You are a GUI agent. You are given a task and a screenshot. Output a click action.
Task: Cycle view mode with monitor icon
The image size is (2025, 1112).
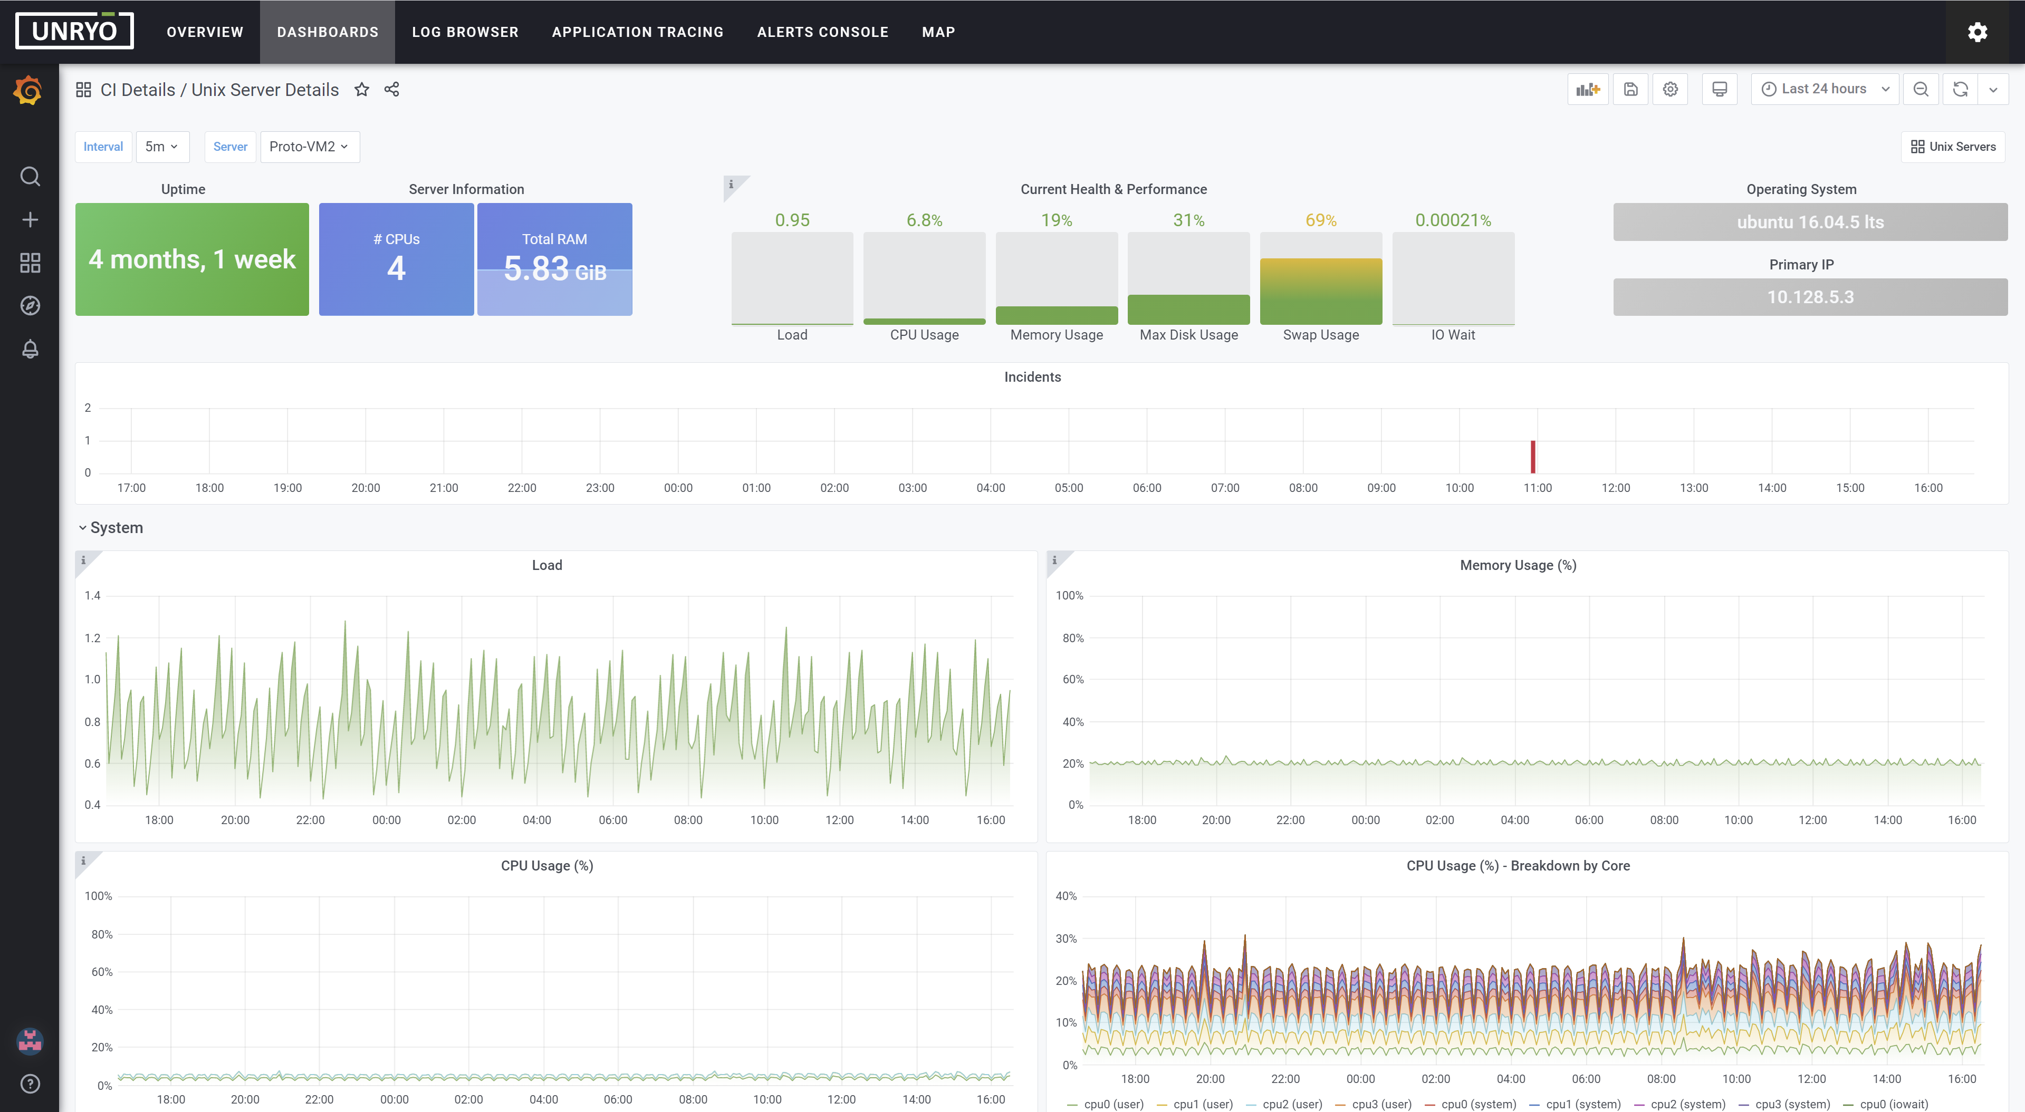tap(1720, 89)
